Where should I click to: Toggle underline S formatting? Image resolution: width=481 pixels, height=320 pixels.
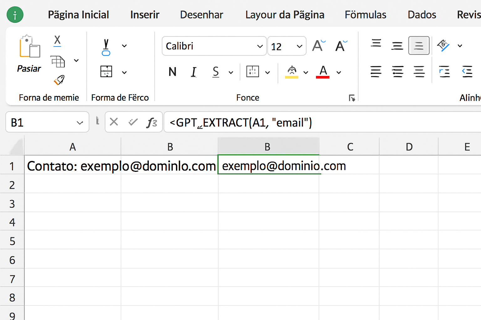point(216,72)
